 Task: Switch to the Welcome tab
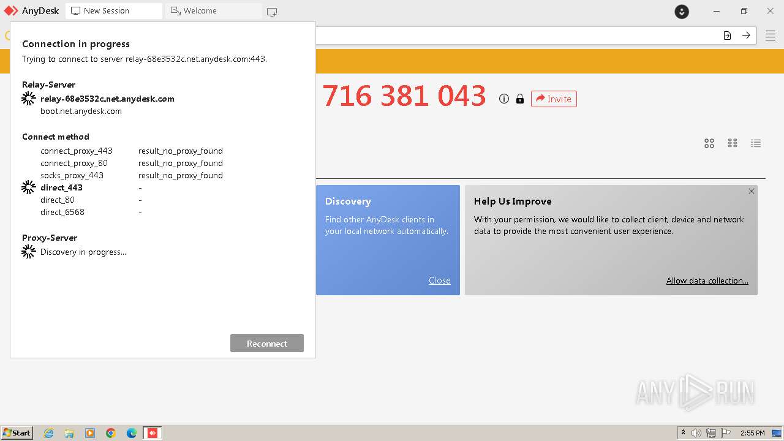pyautogui.click(x=213, y=11)
